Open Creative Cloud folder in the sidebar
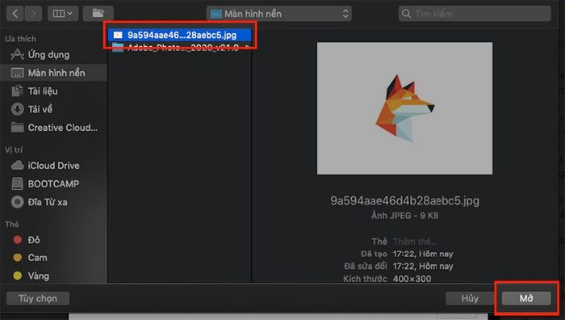The image size is (565, 320). (x=54, y=128)
